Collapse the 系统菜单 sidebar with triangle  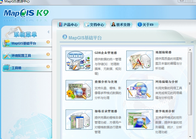[48, 32]
